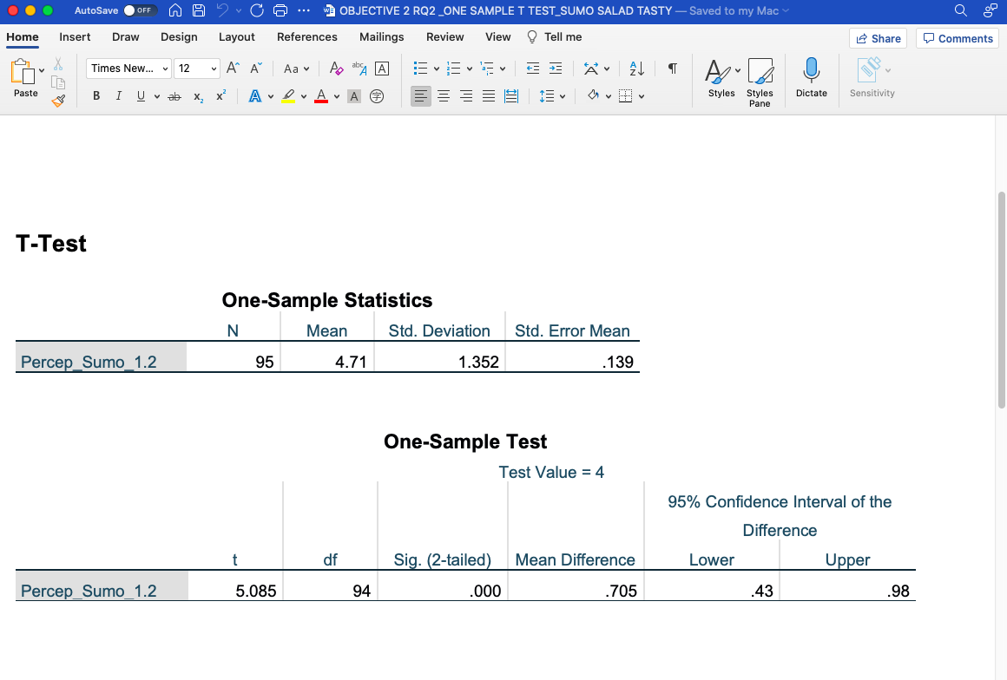
Task: Open the more options ellipsis in title bar
Action: [304, 10]
